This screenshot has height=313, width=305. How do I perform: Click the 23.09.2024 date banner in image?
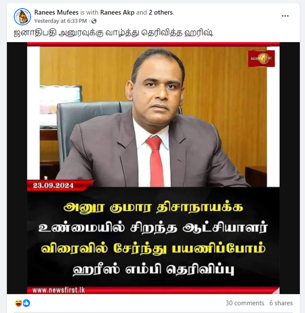click(x=53, y=186)
